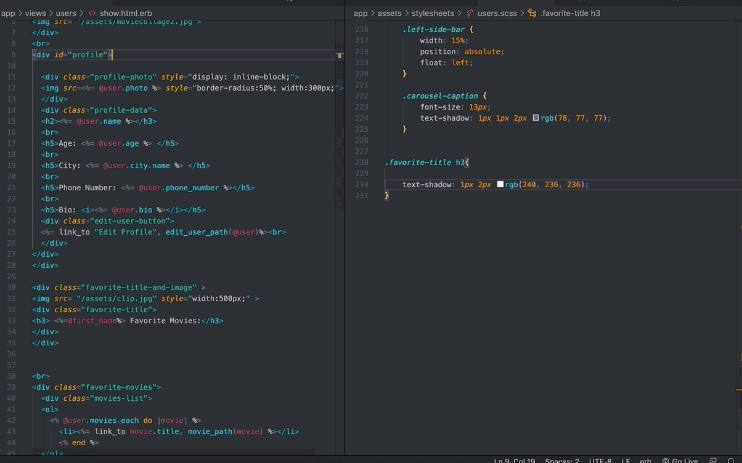The width and height of the screenshot is (742, 463).
Task: Click line number 30 in left editor
Action: (12, 288)
